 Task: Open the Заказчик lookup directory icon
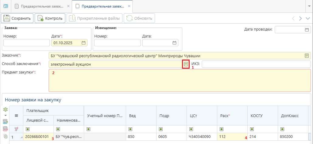[x=307, y=56]
